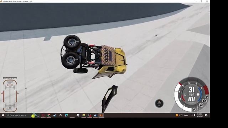Click the detached black door panel

pos(109,99)
